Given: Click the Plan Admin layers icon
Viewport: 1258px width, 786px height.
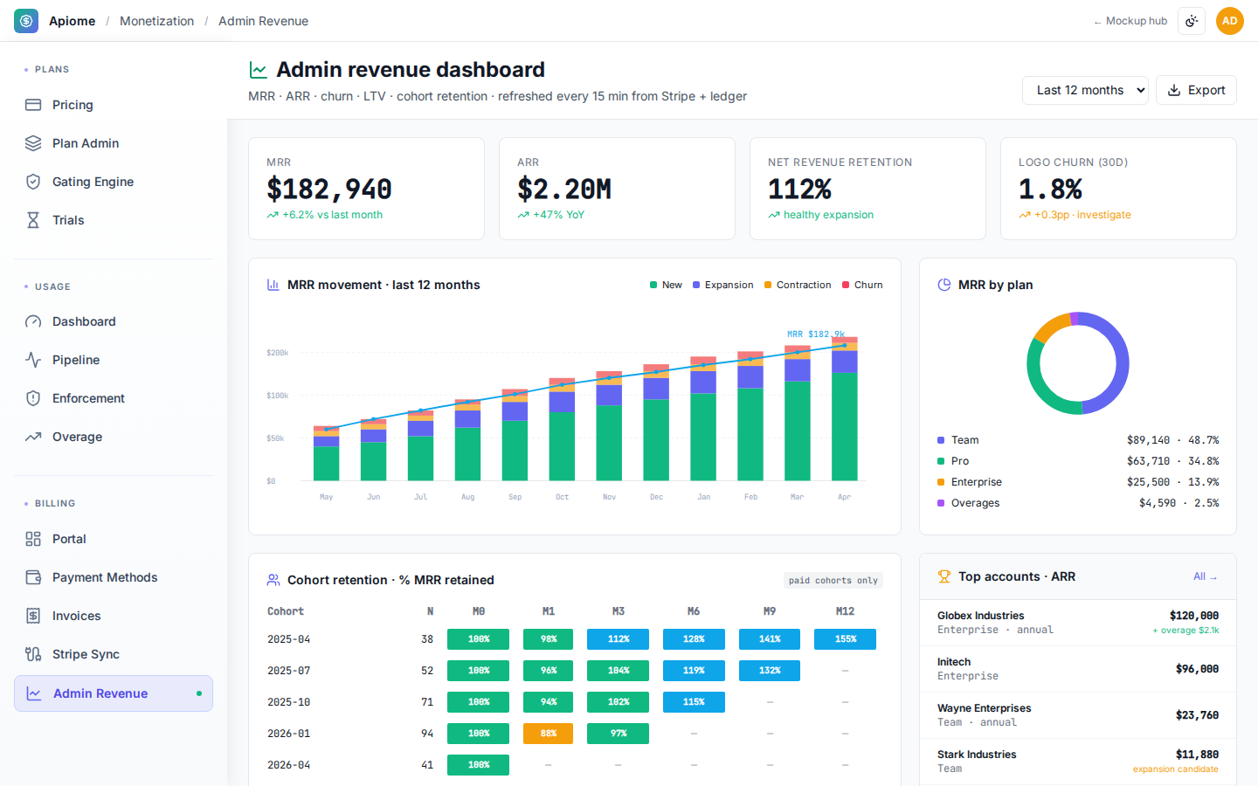Looking at the screenshot, I should tap(33, 143).
